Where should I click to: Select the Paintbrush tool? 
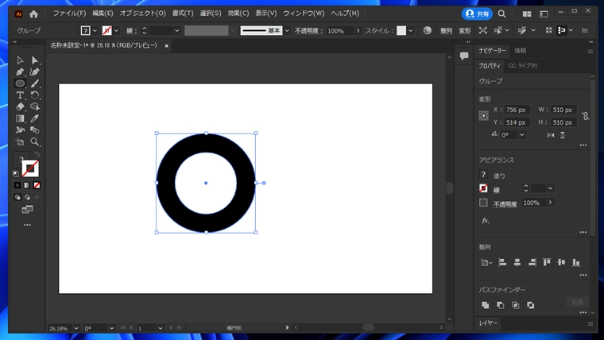[35, 83]
